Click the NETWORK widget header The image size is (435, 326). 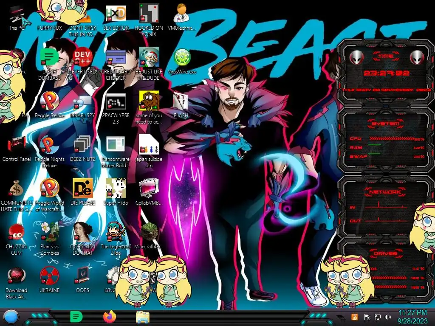(386, 192)
